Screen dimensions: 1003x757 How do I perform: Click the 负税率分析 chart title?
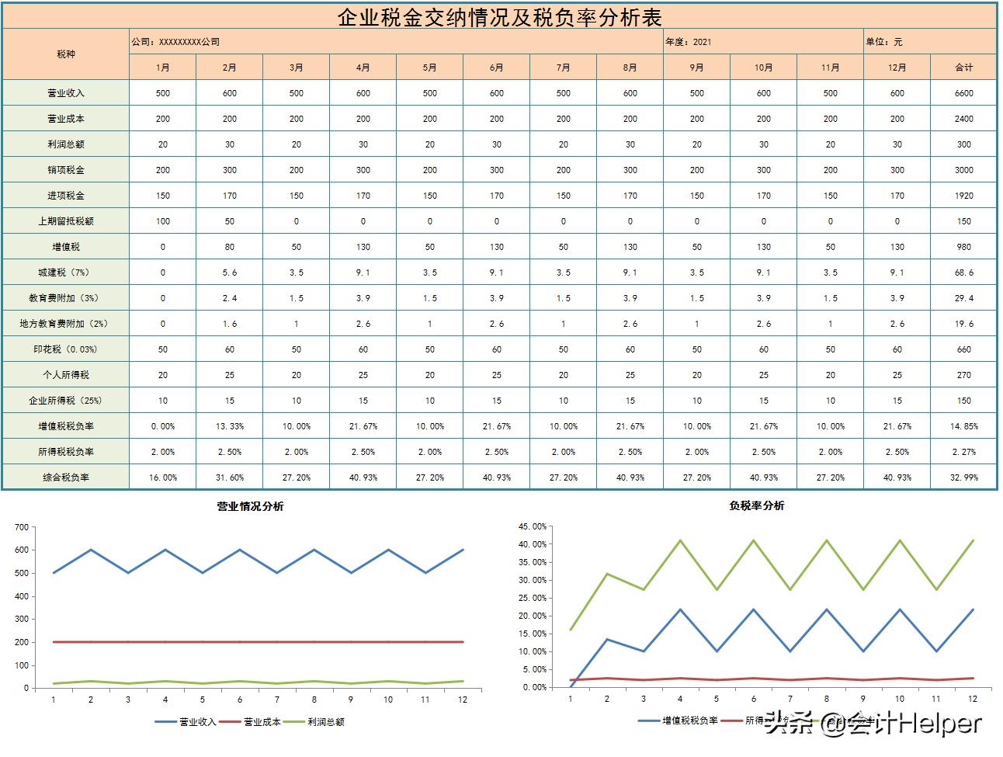tap(757, 505)
